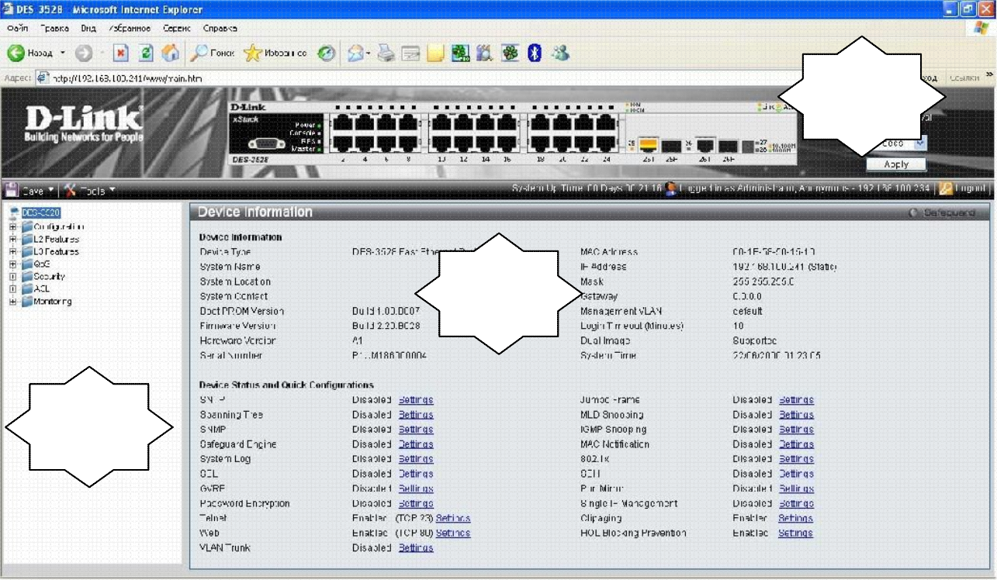Open Settings link for HOL Blocking Prevention
The height and width of the screenshot is (580, 997).
(x=795, y=533)
